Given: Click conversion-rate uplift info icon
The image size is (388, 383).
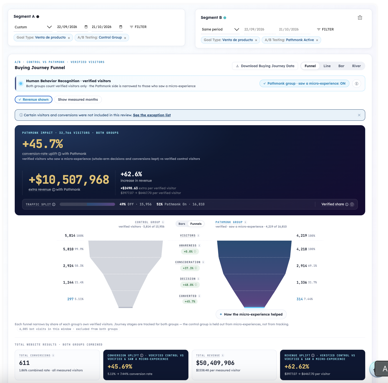Looking at the screenshot, I should point(59,154).
